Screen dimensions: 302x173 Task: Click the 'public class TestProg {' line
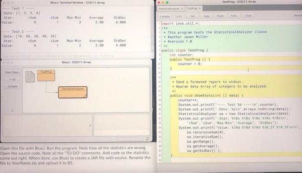(x=185, y=50)
